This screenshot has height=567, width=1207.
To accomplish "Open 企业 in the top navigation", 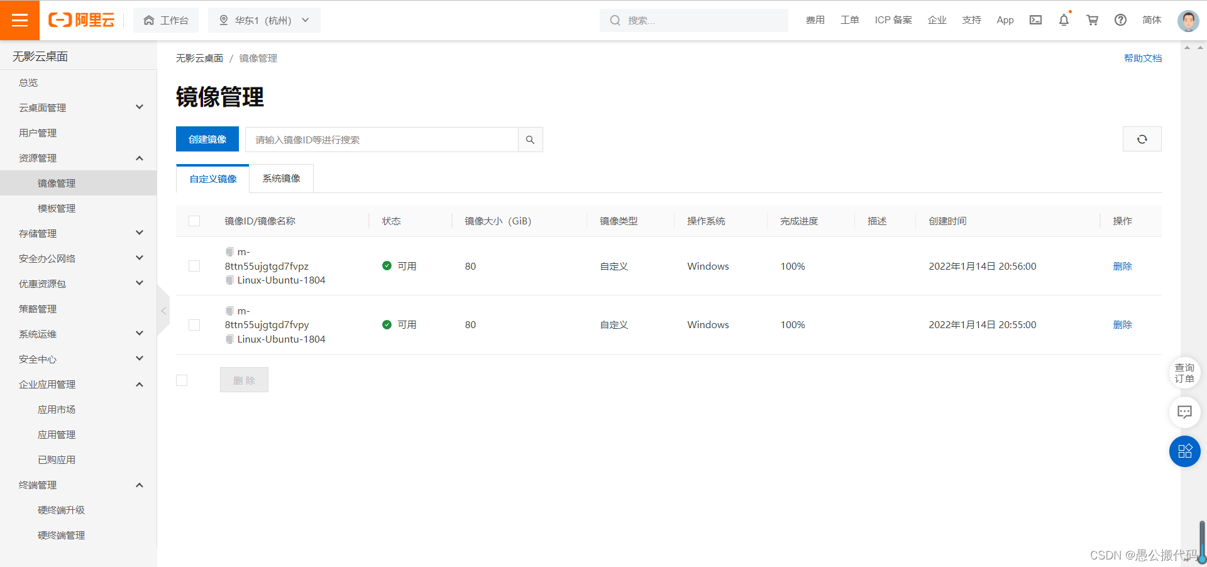I will pos(937,20).
